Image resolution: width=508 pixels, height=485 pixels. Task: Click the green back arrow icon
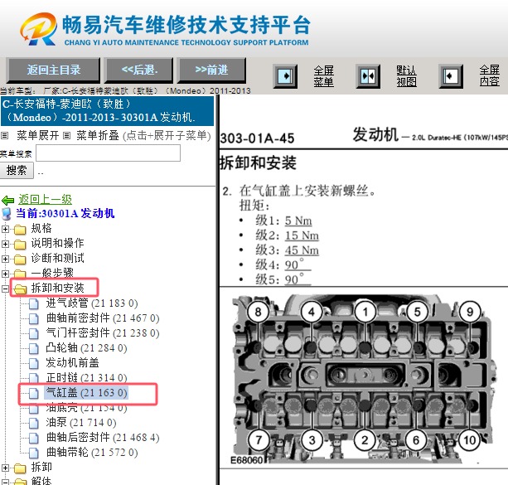pos(7,201)
